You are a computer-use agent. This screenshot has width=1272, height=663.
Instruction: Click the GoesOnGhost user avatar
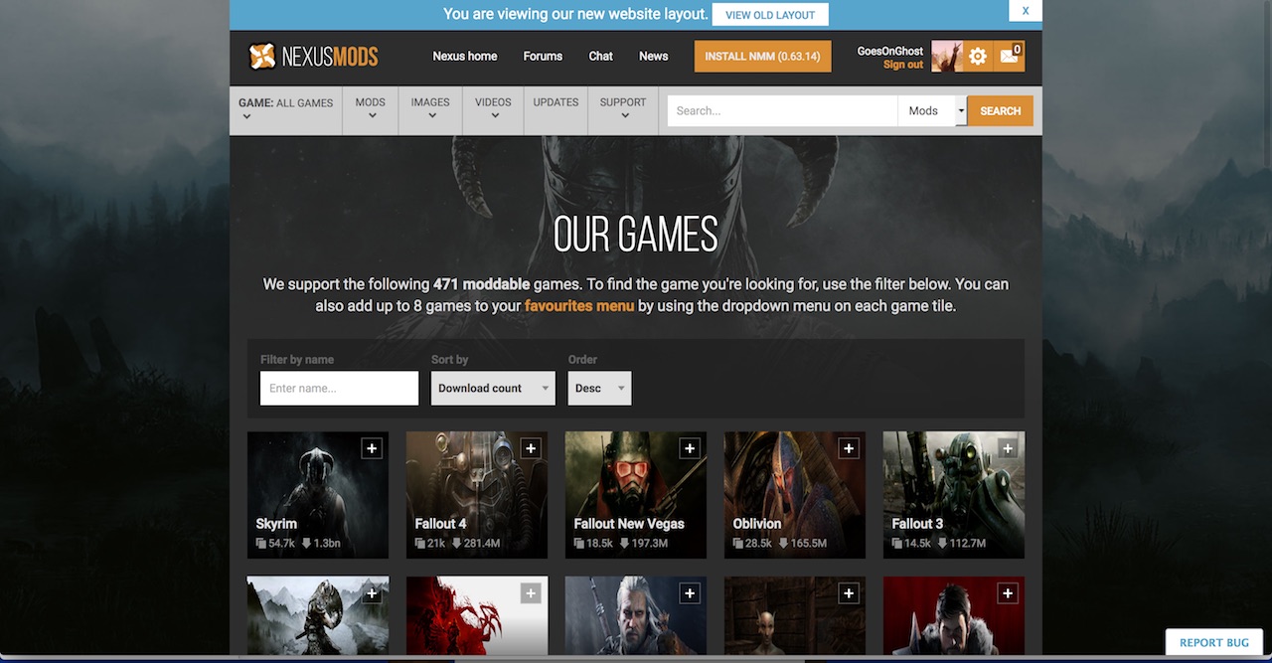click(947, 57)
